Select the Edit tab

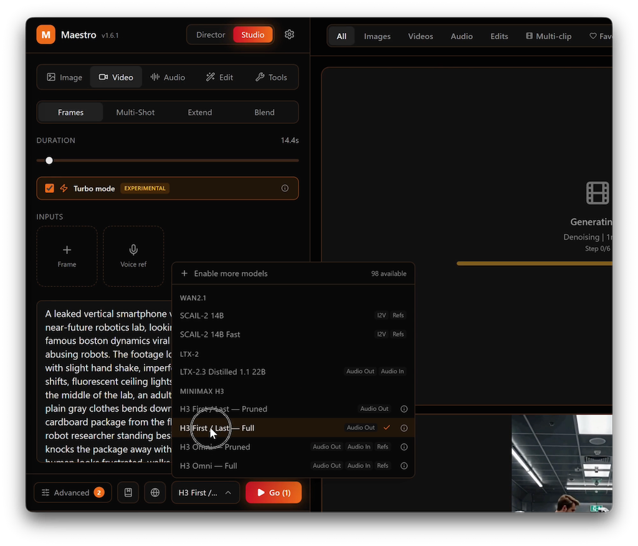[x=219, y=77]
